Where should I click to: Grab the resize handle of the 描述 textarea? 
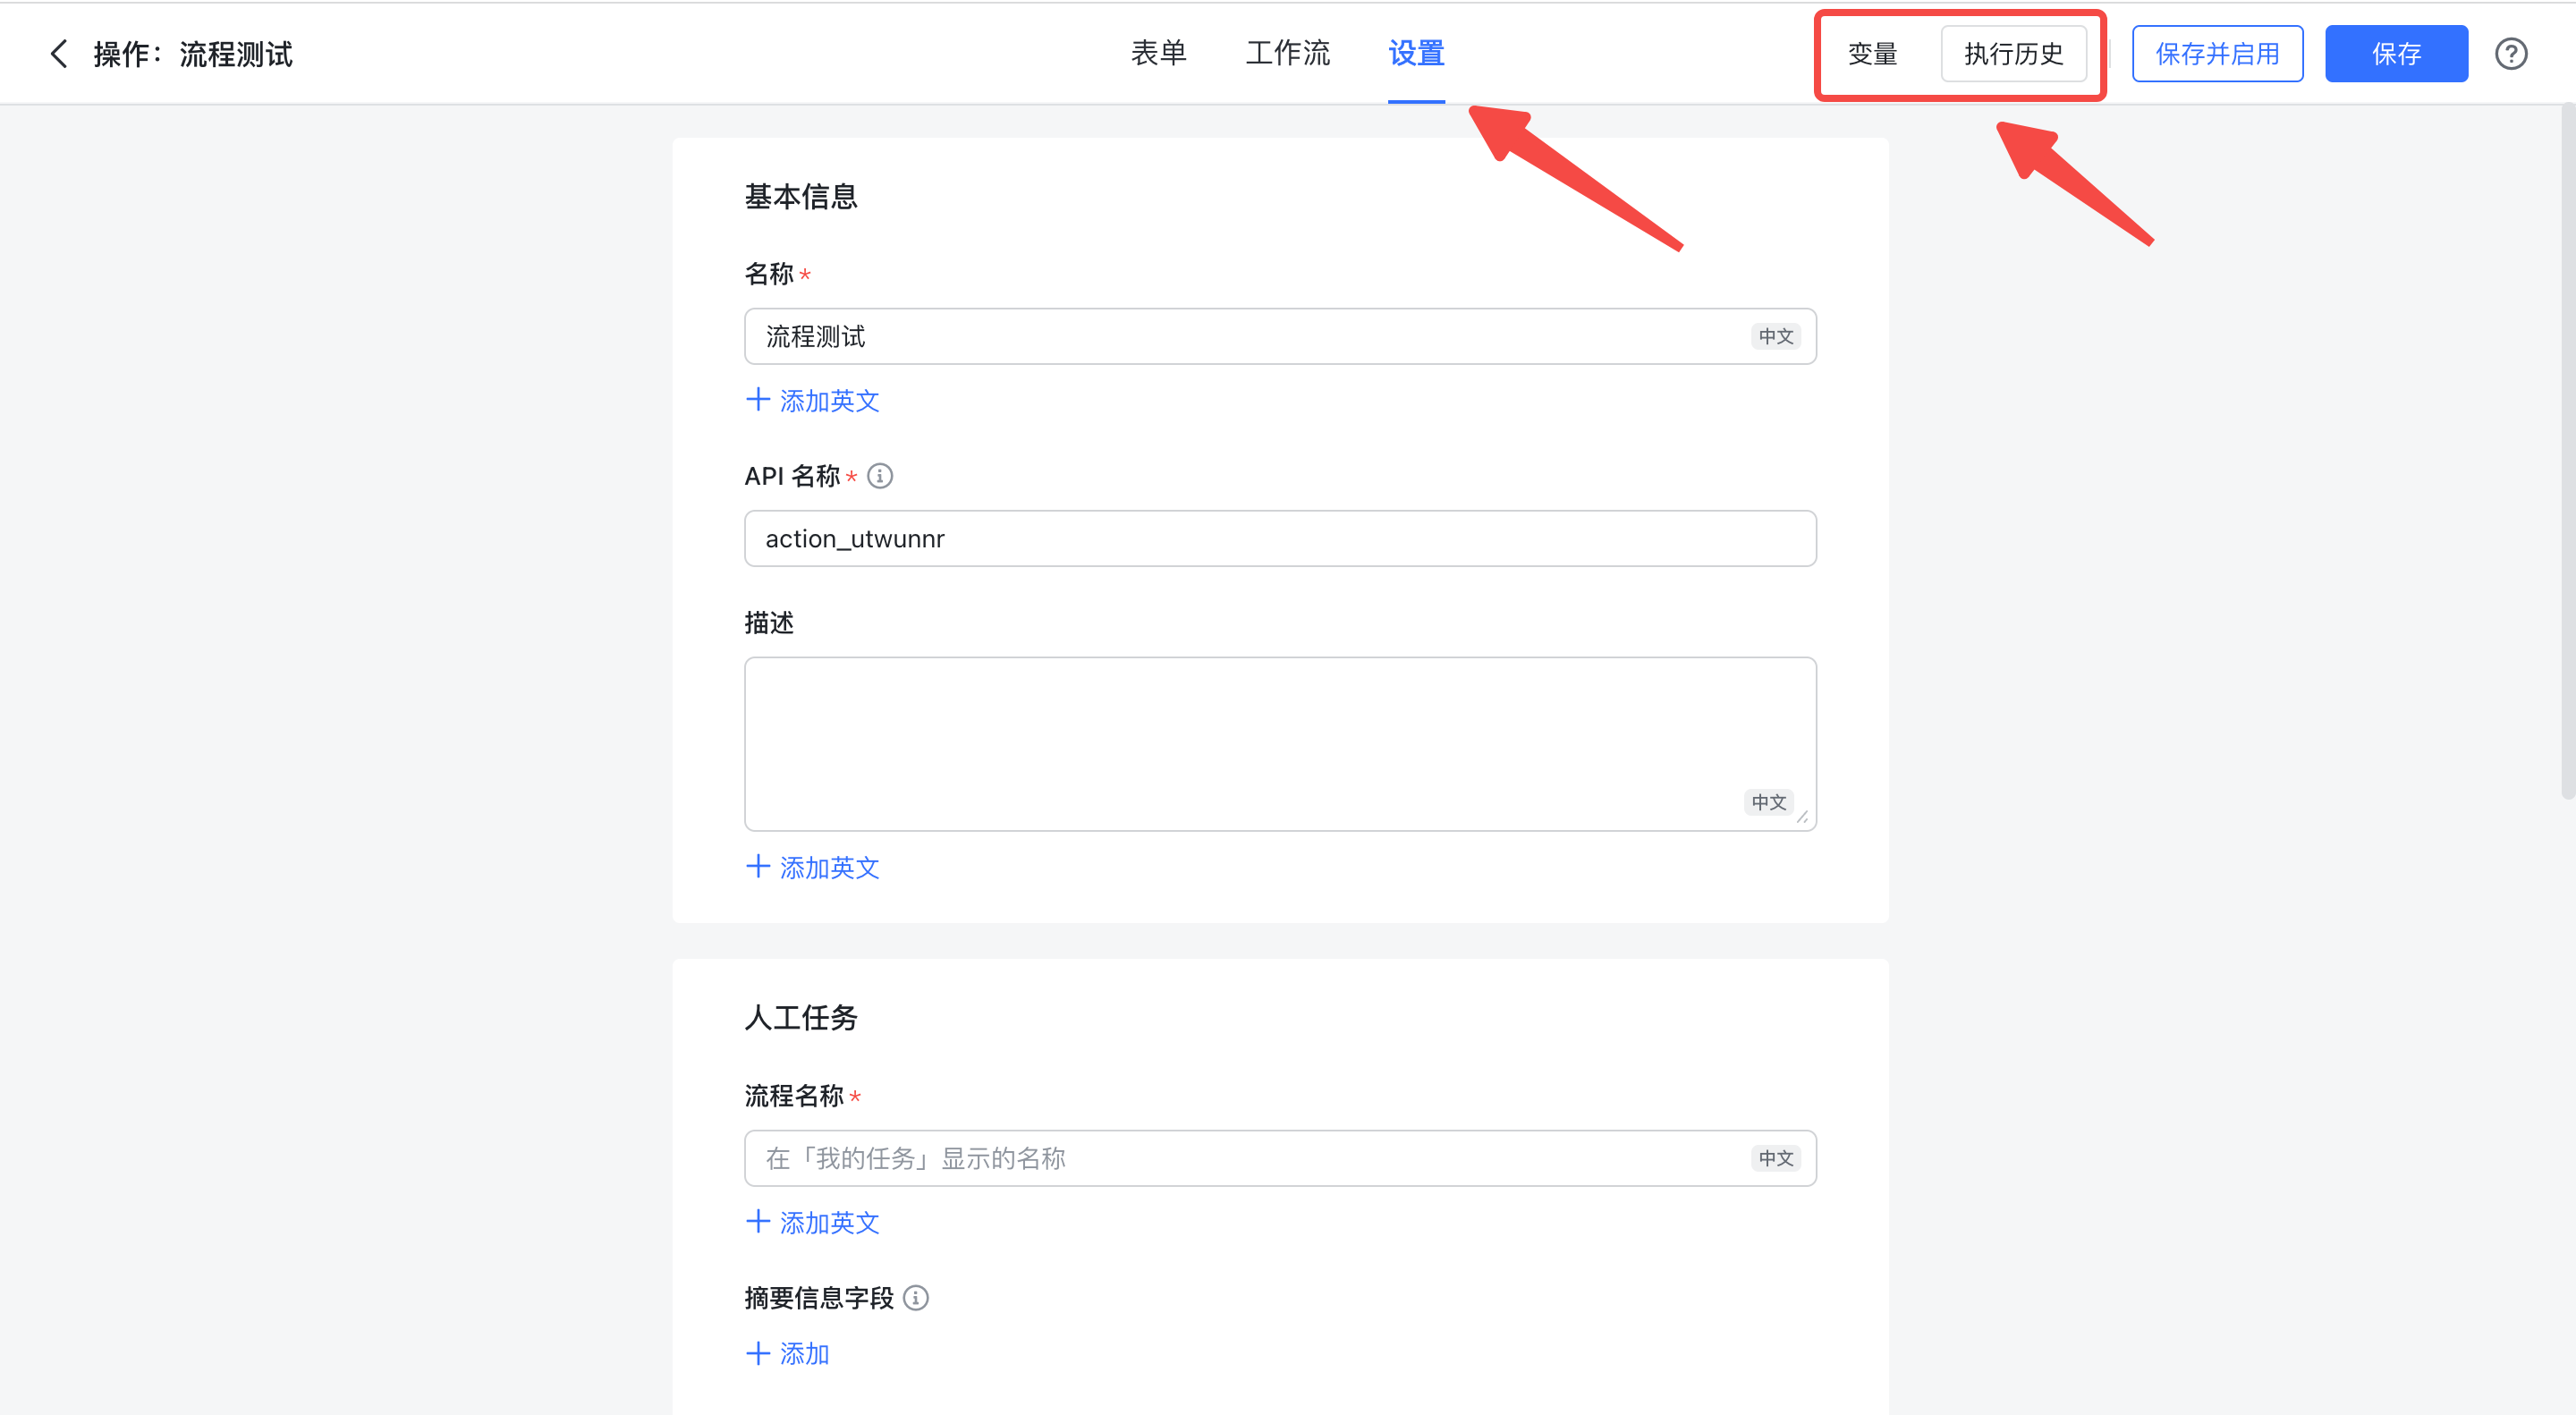click(x=1802, y=817)
